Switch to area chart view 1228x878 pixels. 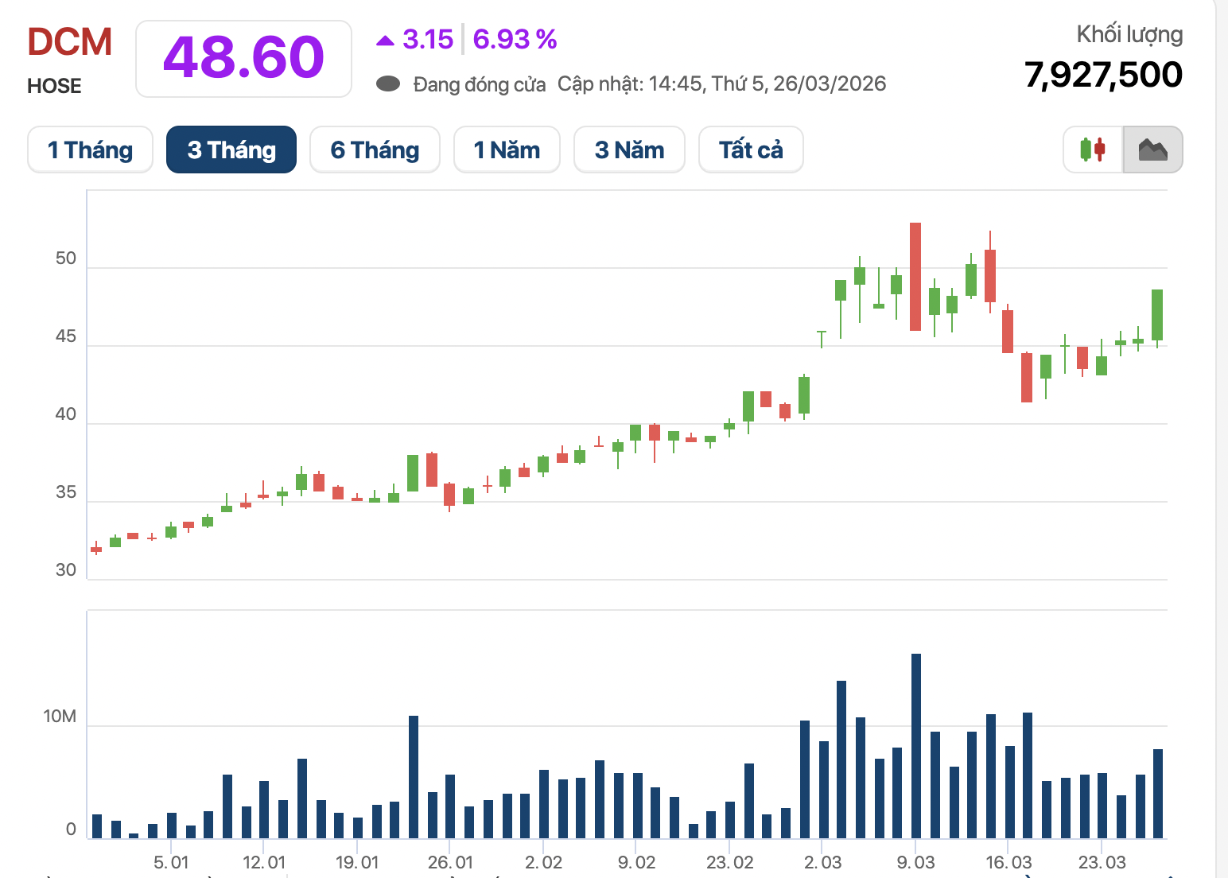click(x=1152, y=150)
